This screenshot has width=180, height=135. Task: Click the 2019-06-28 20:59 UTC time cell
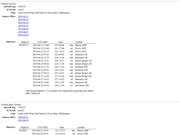[x=41, y=86]
